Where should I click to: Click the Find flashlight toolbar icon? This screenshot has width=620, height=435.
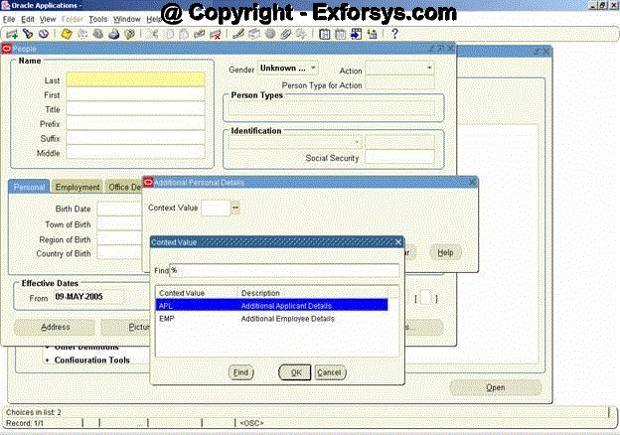tap(27, 33)
